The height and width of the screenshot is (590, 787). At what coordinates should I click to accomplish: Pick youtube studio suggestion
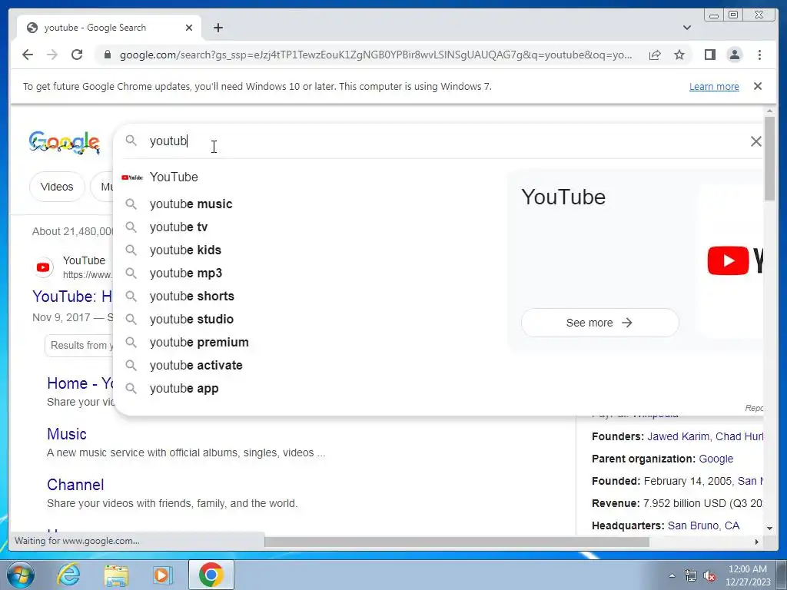[x=311, y=320]
